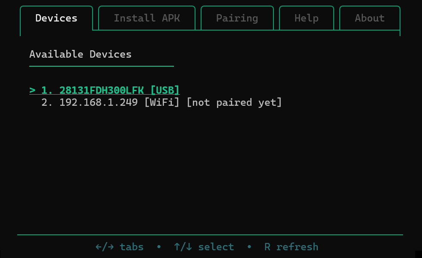
Task: Click the down arrow symbol in footer
Action: 188,247
